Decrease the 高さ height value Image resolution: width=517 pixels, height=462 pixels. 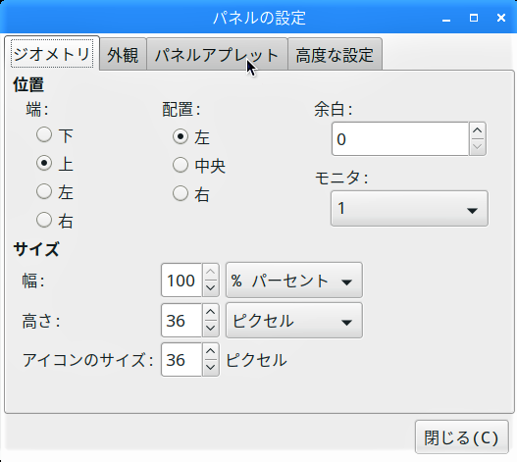[x=210, y=329]
